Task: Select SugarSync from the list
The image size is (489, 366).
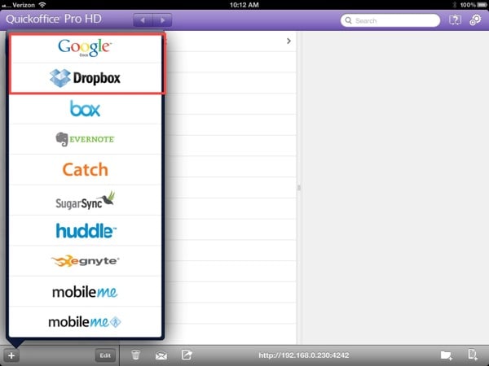Action: (85, 200)
